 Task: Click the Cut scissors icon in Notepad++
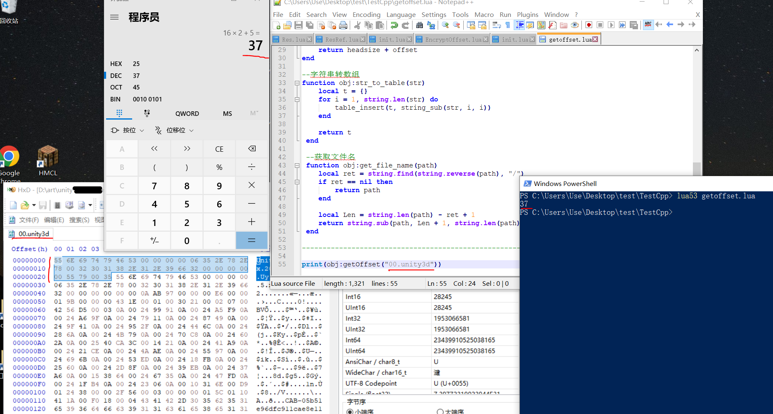[x=357, y=25]
